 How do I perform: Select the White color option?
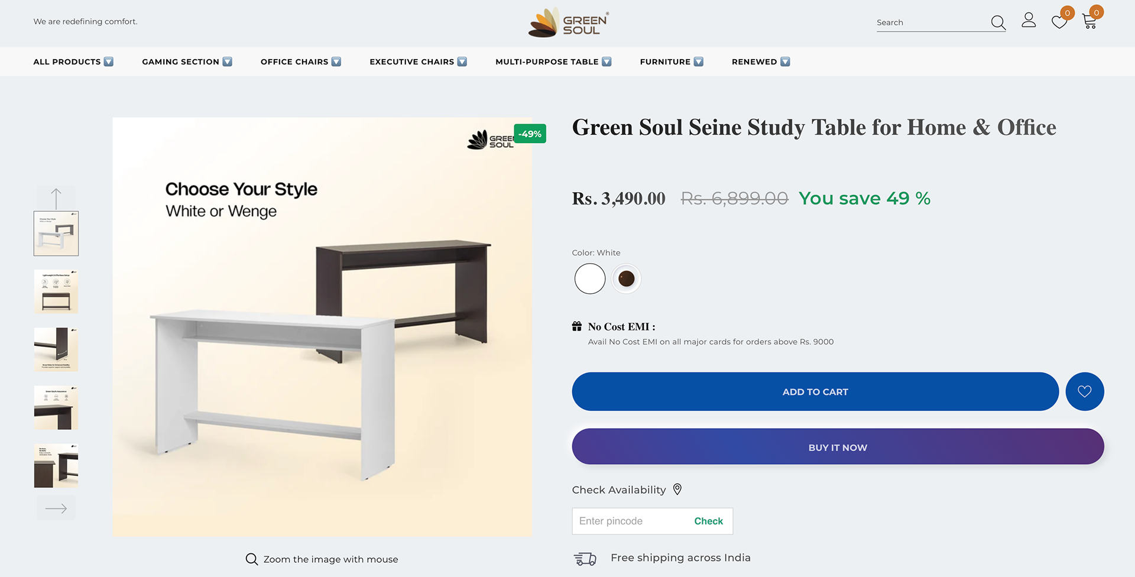pyautogui.click(x=590, y=278)
